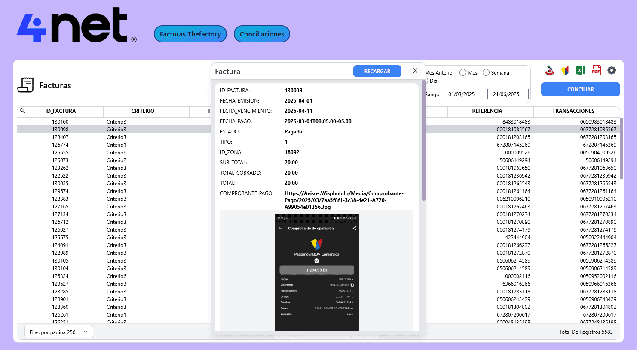Click the Banco de Venezuela logo icon
Image resolution: width=637 pixels, height=350 pixels.
(565, 71)
